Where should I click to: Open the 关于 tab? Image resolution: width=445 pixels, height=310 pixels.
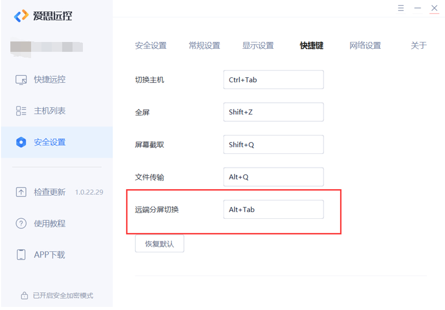419,46
